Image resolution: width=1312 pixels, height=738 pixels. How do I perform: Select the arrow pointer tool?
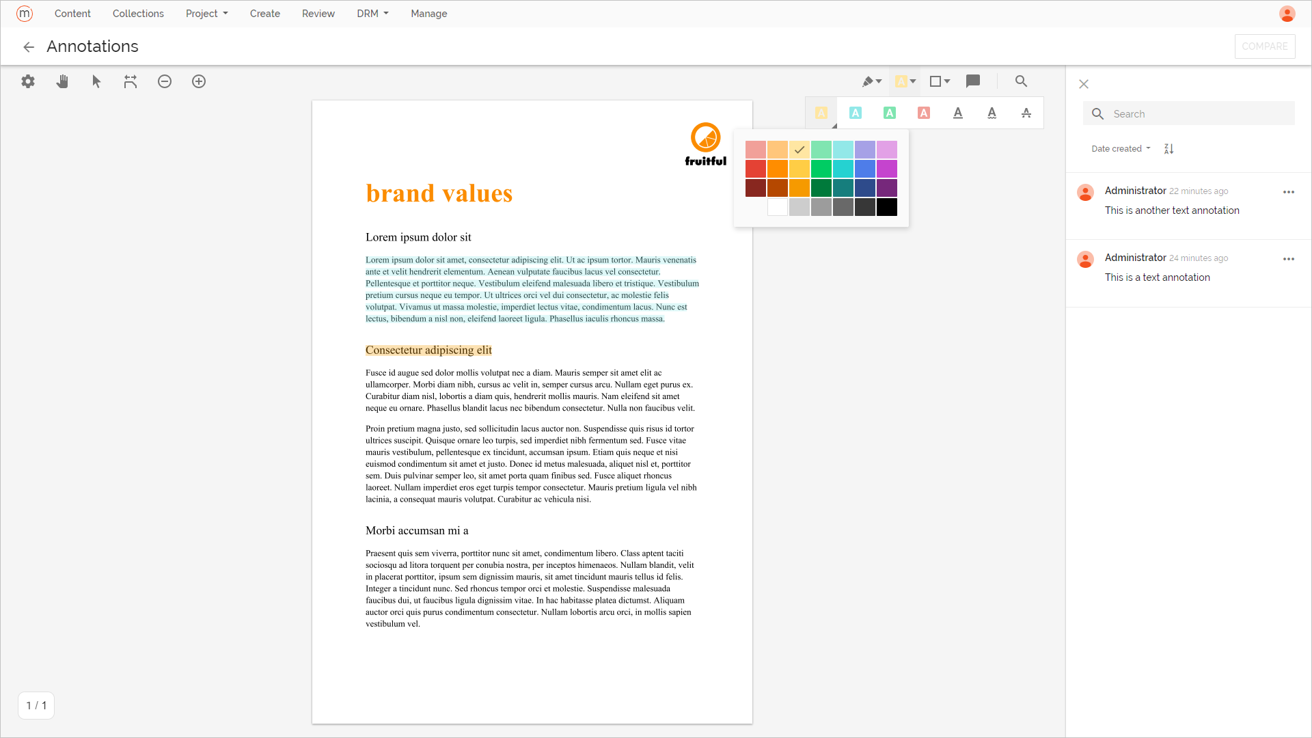pos(96,81)
